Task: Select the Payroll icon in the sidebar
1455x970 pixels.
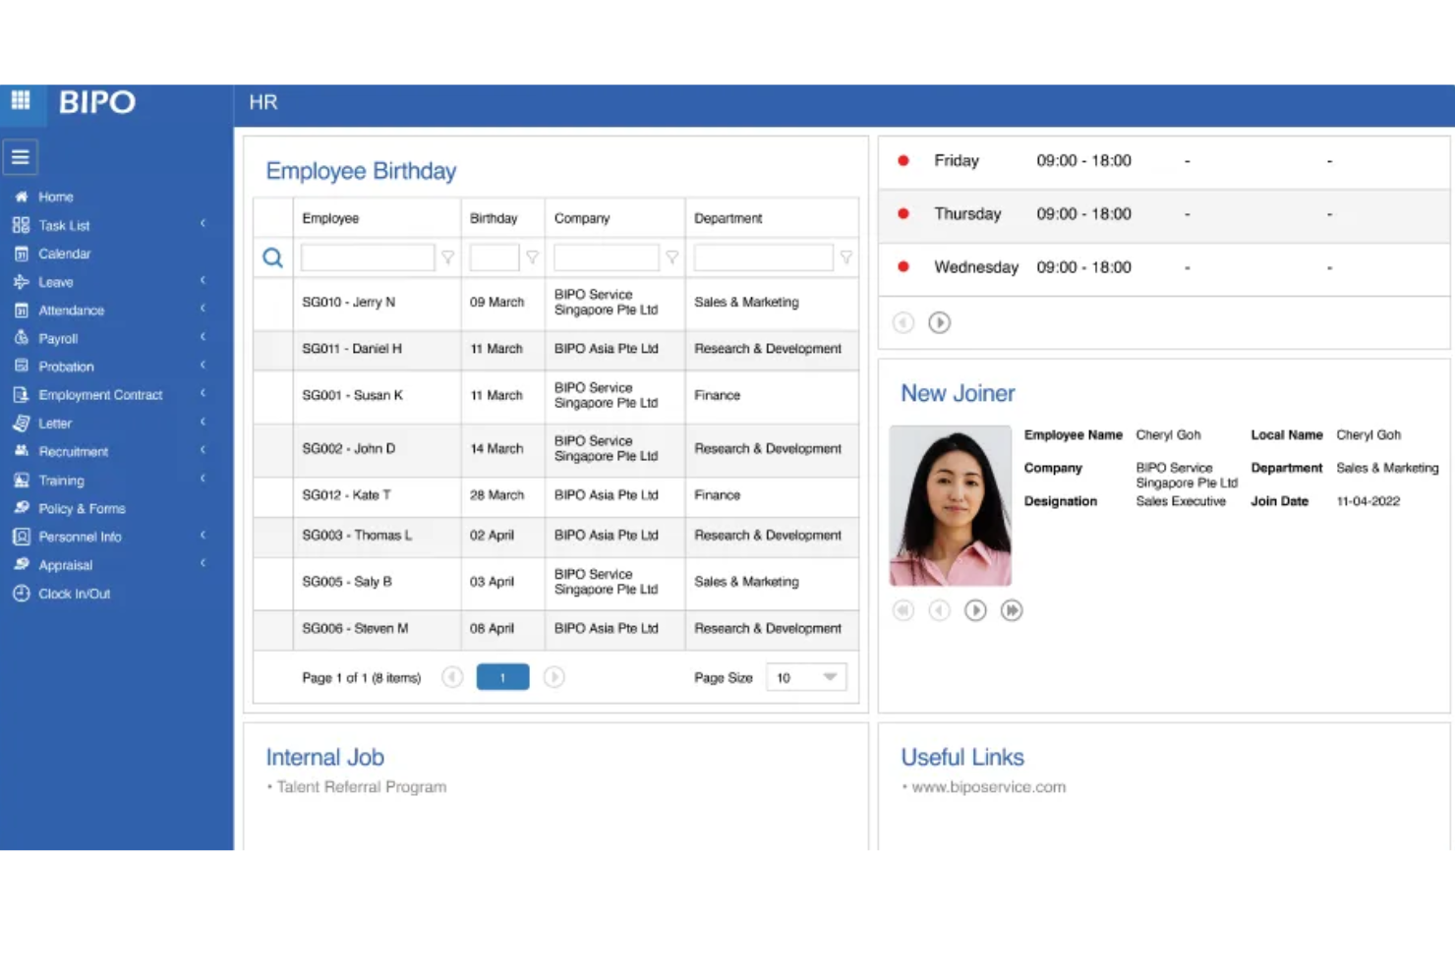Action: [x=23, y=338]
